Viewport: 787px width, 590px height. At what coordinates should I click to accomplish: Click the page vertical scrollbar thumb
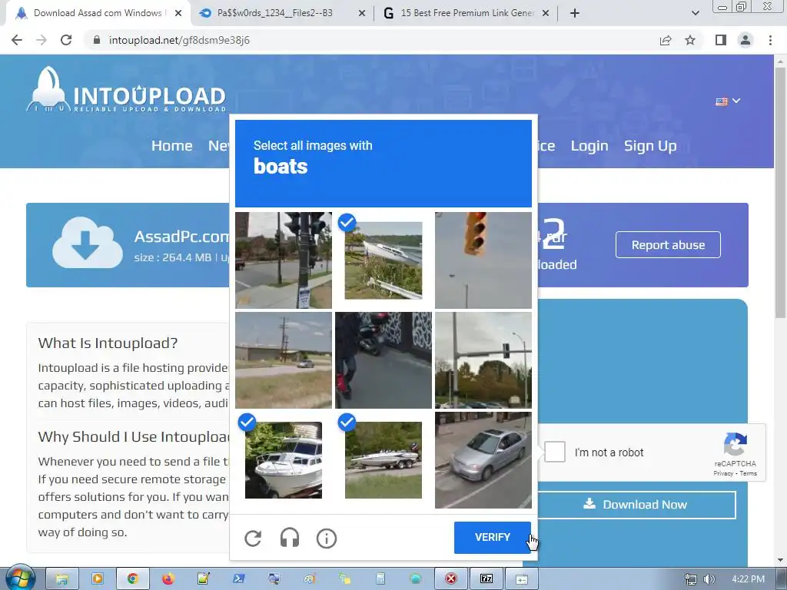pos(780,191)
